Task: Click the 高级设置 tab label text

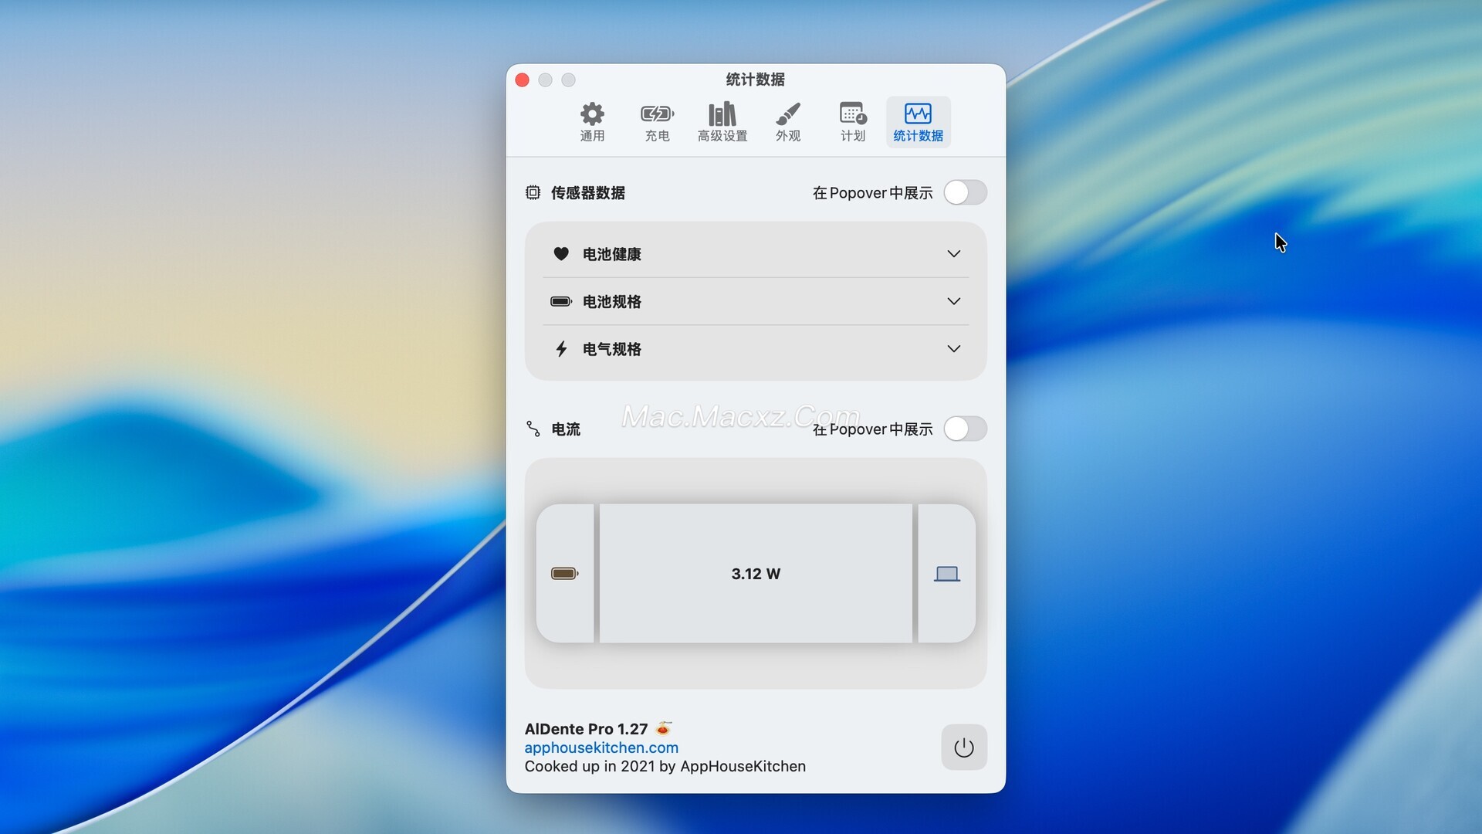Action: [722, 137]
